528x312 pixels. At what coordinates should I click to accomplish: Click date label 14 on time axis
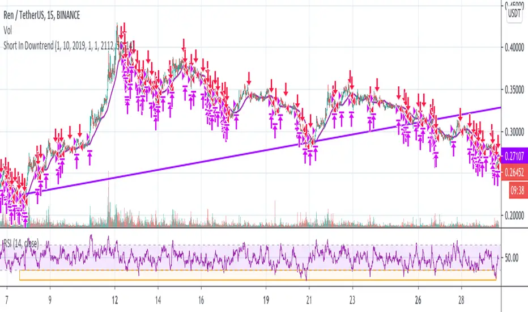158,300
